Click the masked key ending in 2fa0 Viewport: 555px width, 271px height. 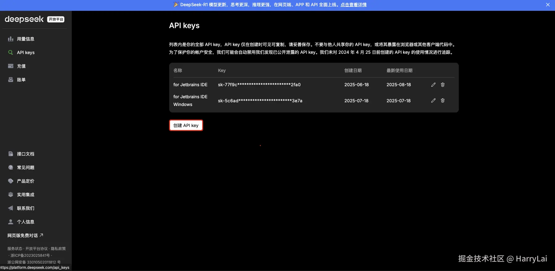[x=259, y=85]
